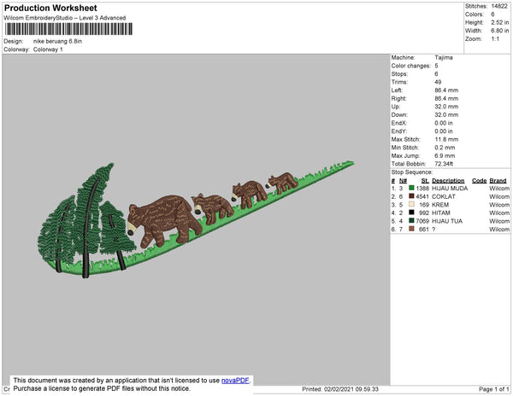Click the Stitches value 14822
The height and width of the screenshot is (396, 513).
[499, 6]
